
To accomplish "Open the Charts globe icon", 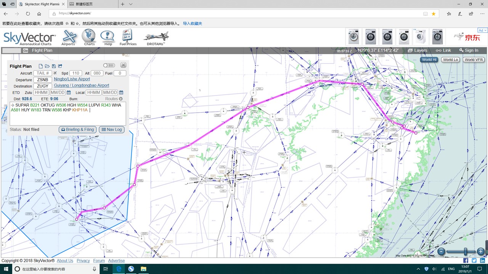I will pyautogui.click(x=89, y=38).
